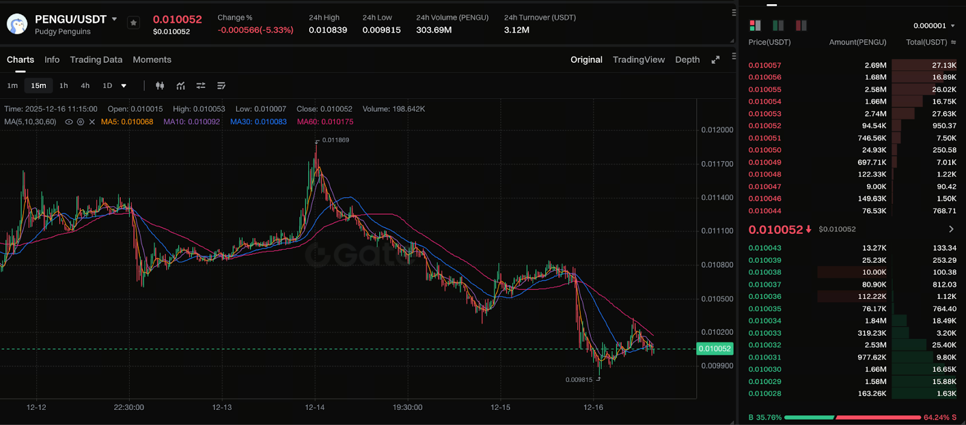Image resolution: width=966 pixels, height=425 pixels.
Task: Select the ask row at price 0.010046
Action: 852,198
